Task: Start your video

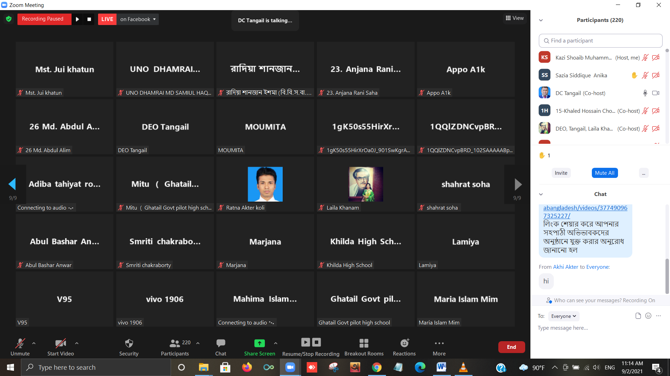Action: click(61, 347)
